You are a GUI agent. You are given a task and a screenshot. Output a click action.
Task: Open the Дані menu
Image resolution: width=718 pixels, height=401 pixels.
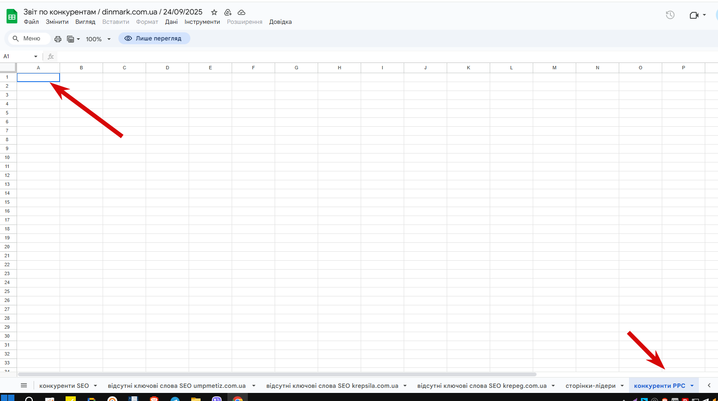point(172,22)
